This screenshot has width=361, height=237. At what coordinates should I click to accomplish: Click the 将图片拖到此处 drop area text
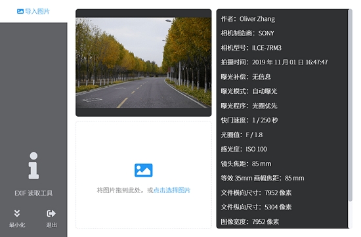(x=125, y=190)
